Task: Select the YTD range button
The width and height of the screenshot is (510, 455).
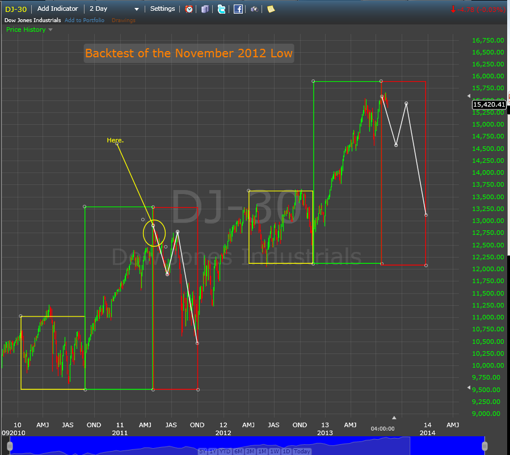Action: click(x=225, y=452)
